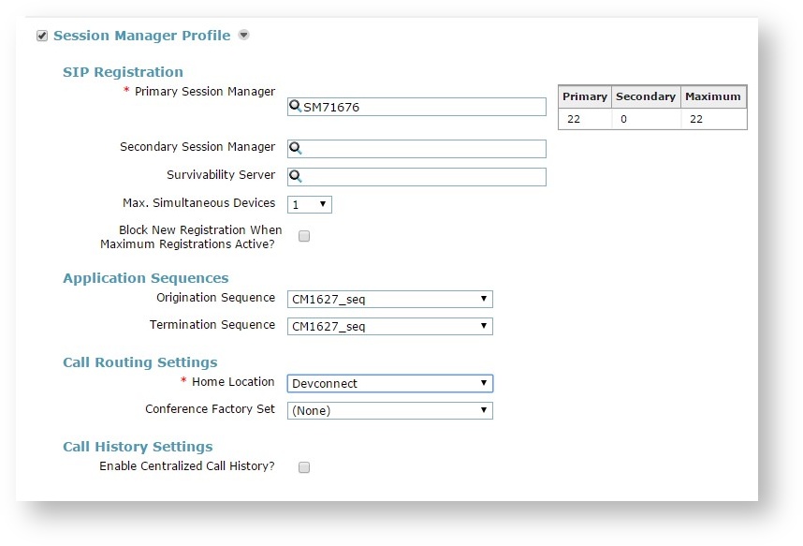Viewport: 803px width, 546px height.
Task: Collapse Session Manager Profile section arrow
Action: [243, 36]
